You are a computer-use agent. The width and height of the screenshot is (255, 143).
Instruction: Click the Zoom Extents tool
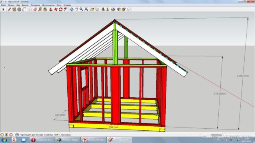coord(86,10)
